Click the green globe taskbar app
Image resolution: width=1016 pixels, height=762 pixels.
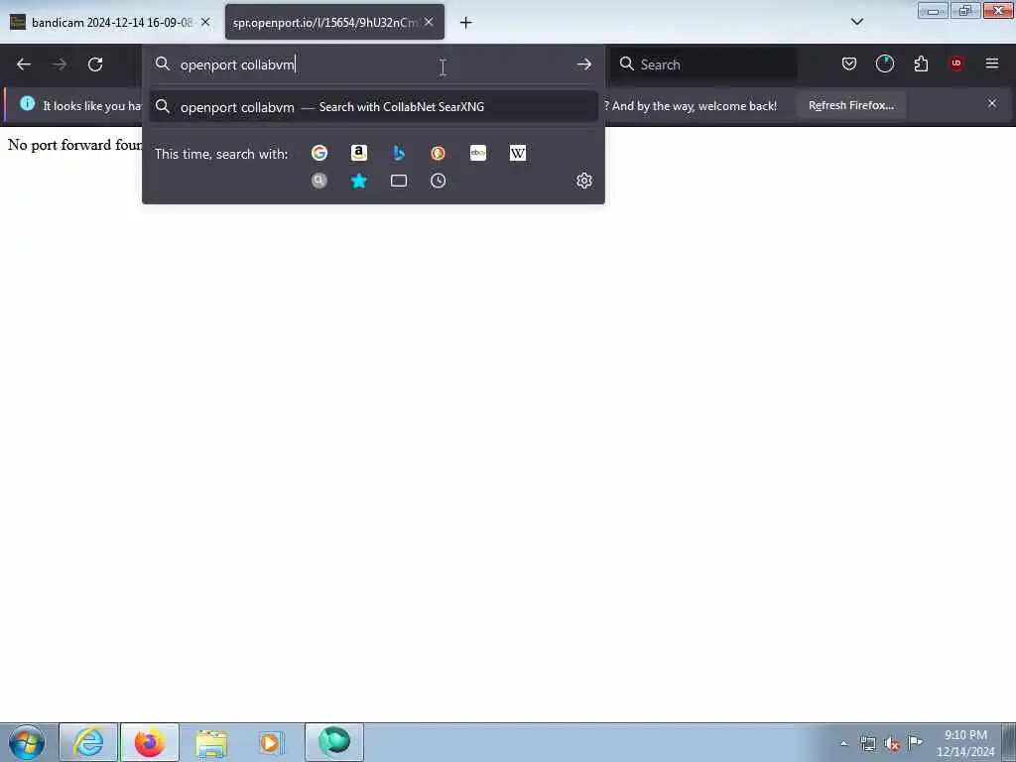point(334,742)
